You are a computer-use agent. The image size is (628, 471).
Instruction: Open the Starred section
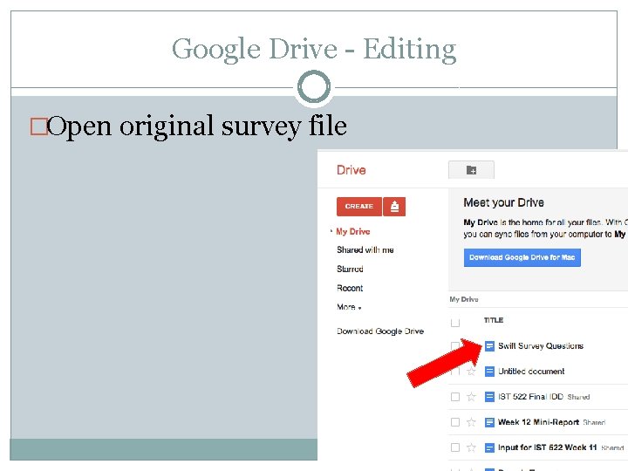(350, 269)
